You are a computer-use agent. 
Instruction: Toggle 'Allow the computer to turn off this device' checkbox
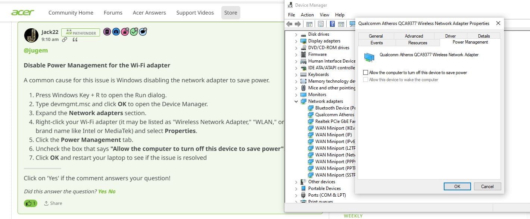pos(366,73)
